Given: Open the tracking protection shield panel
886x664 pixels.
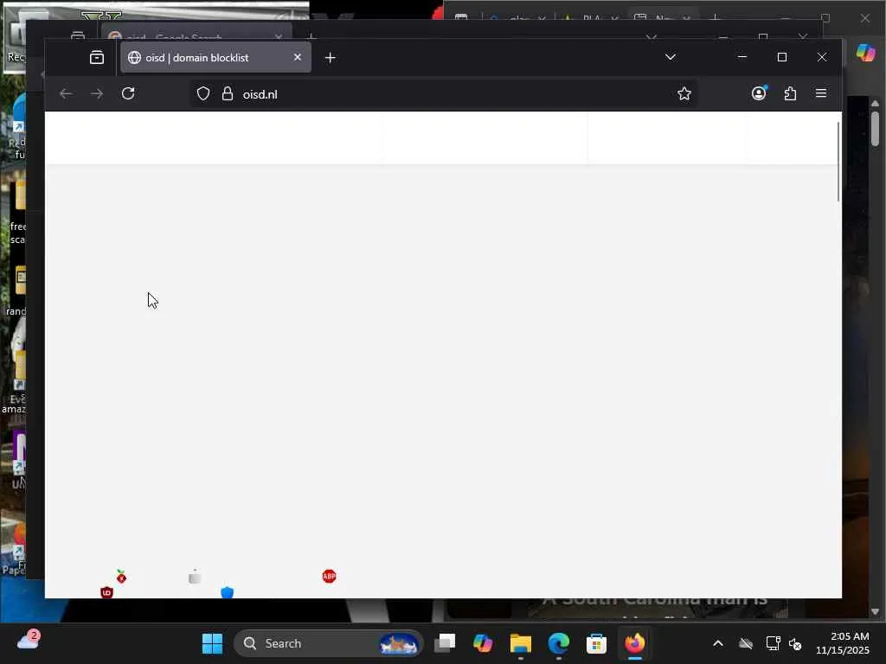Looking at the screenshot, I should (x=203, y=93).
